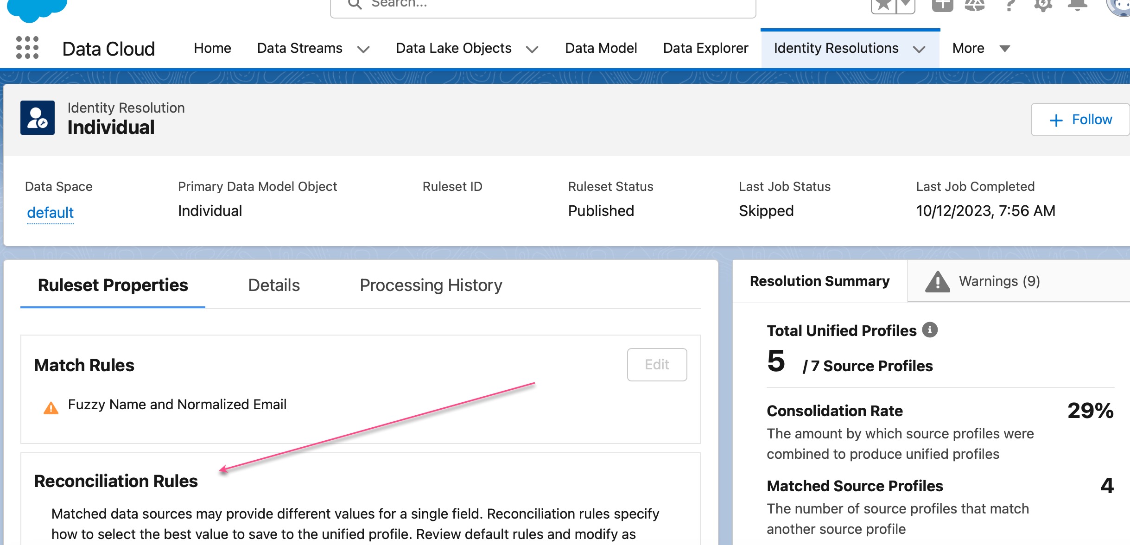Click the favorites star icon
The image size is (1130, 545).
pos(884,5)
